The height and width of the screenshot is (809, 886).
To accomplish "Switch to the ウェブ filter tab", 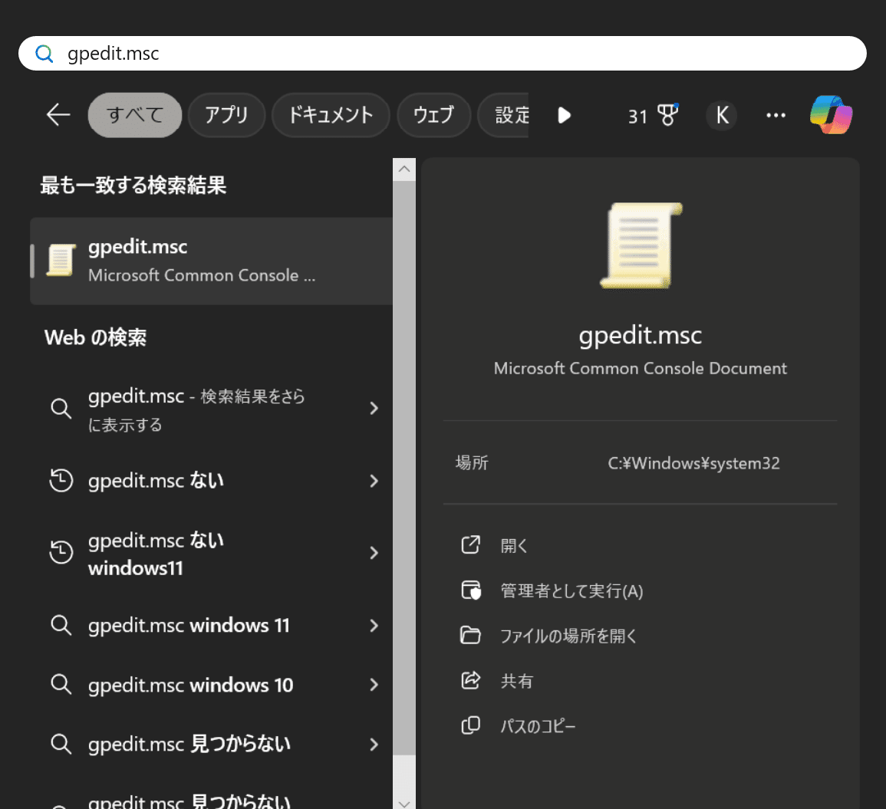I will click(x=434, y=115).
